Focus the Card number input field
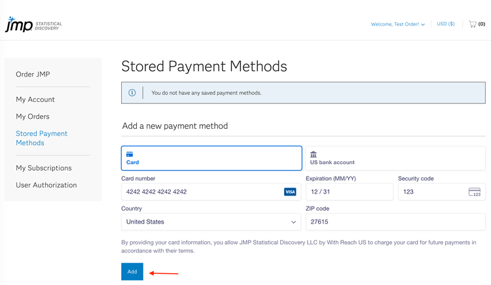Viewport: 491px width, 285px height. 211,192
